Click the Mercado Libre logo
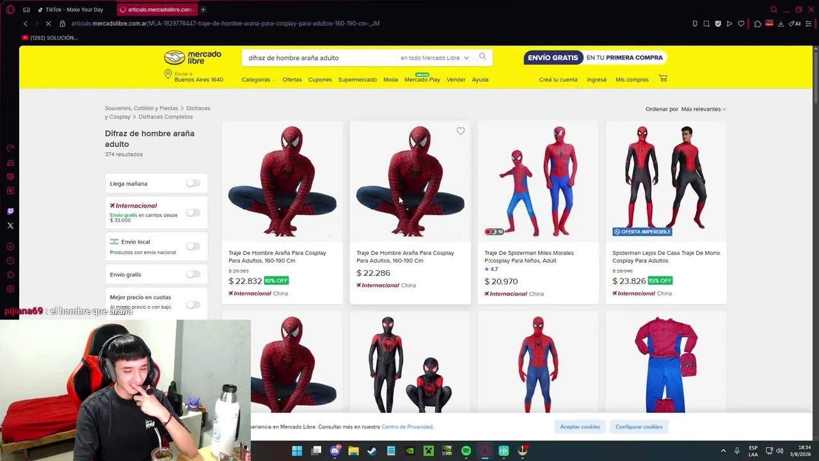This screenshot has height=461, width=819. [193, 58]
